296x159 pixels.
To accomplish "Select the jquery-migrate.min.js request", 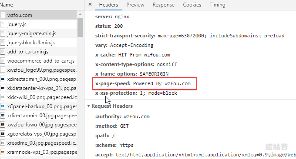I will point(38,33).
